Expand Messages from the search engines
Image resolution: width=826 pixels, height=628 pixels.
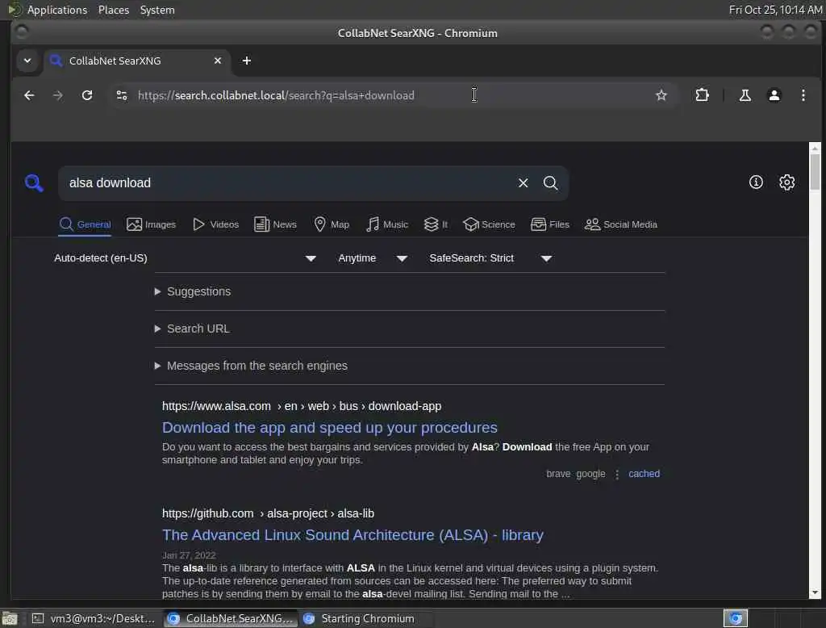[251, 366]
